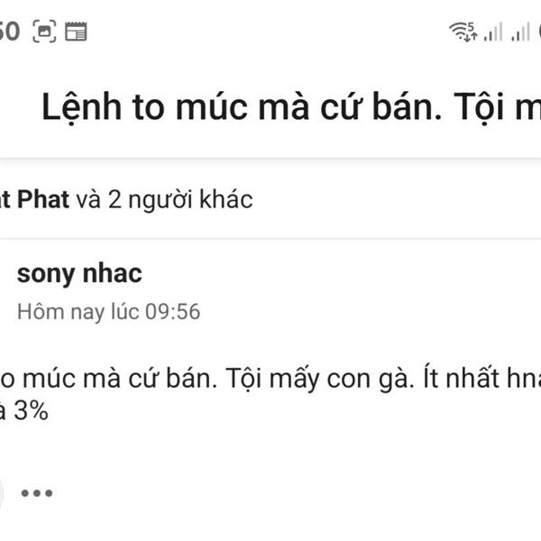Open the 'sony nhac' author profile

[79, 274]
